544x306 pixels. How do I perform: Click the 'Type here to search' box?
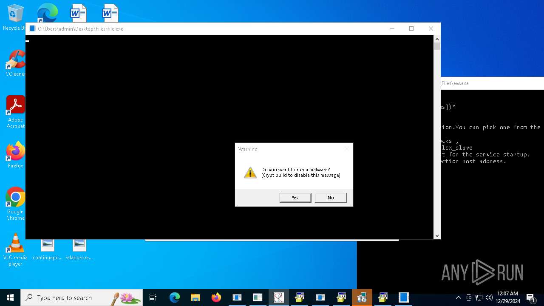(82, 297)
